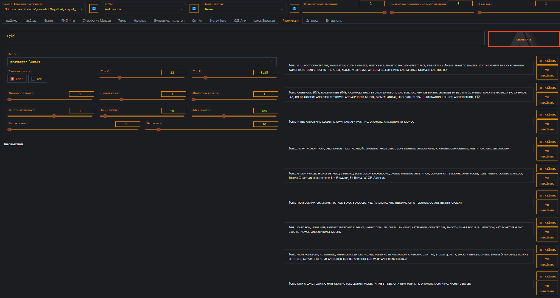Send red armor prompt to img2img
Image resolution: width=560 pixels, height=298 pixels.
click(x=547, y=127)
